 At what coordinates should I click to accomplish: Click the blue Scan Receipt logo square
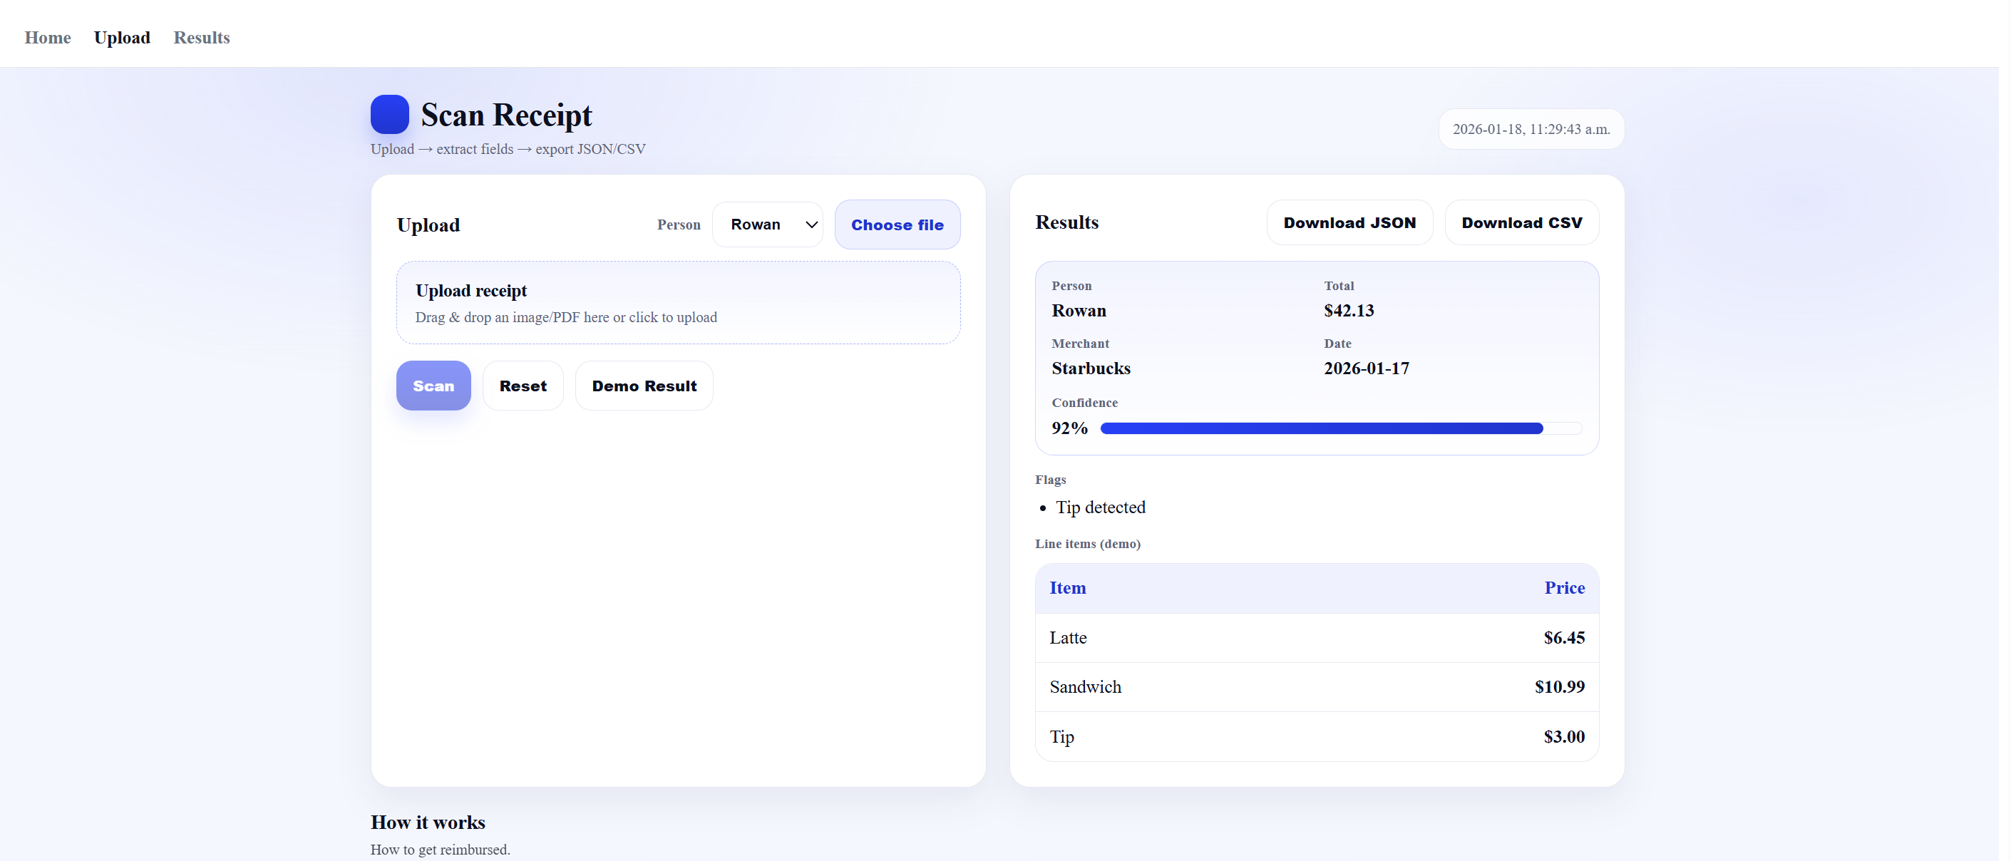pyautogui.click(x=392, y=115)
